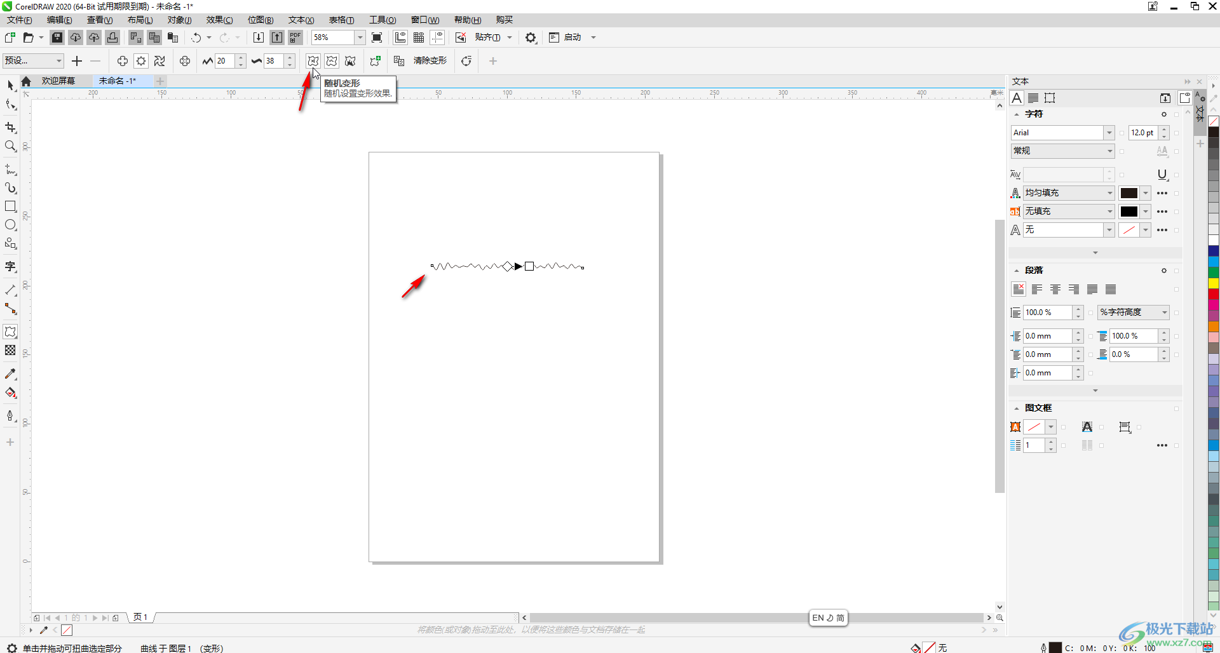Toggle Underline text style

(x=1162, y=175)
